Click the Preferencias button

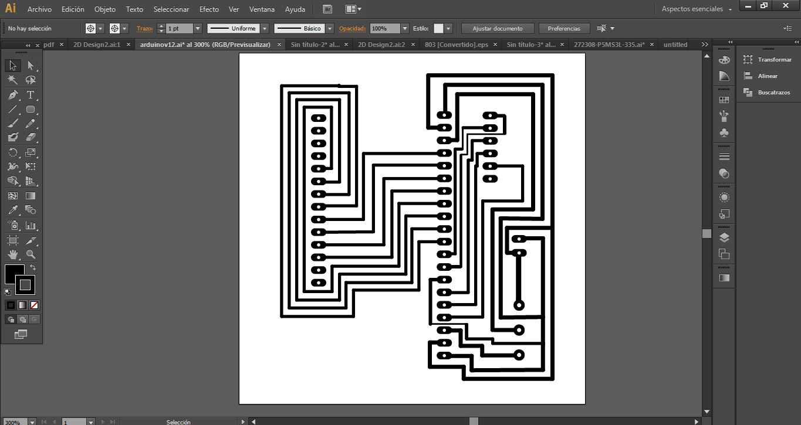(x=564, y=28)
